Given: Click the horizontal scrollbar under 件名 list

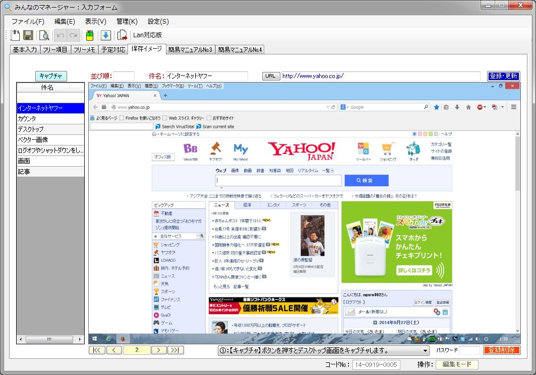Looking at the screenshot, I should coord(50,340).
